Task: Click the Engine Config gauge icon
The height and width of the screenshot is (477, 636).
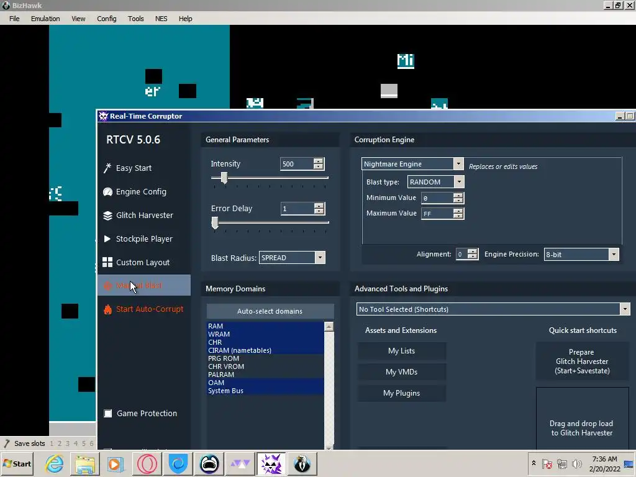Action: (x=107, y=192)
